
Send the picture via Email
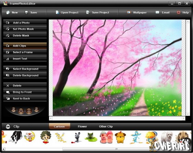pos(162,12)
